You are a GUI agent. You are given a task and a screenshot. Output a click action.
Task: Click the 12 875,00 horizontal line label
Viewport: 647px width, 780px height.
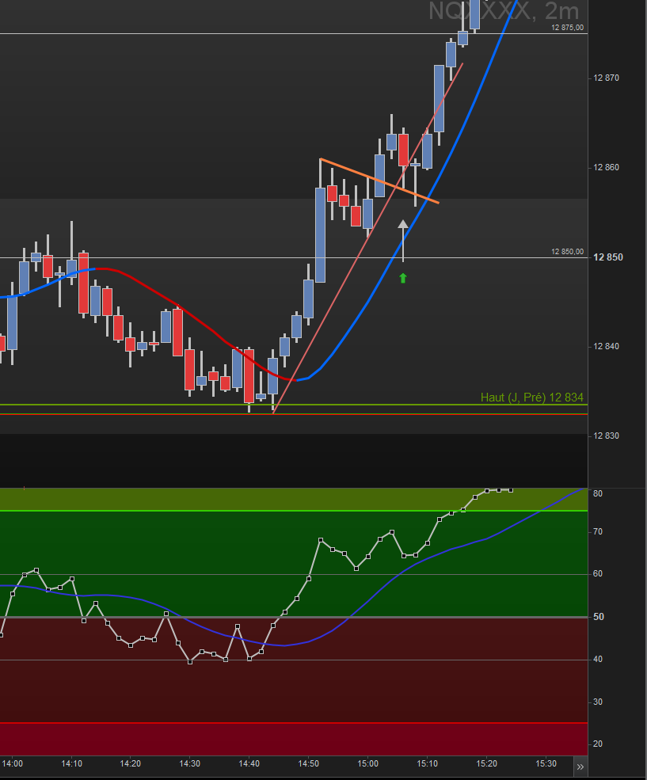click(x=567, y=28)
